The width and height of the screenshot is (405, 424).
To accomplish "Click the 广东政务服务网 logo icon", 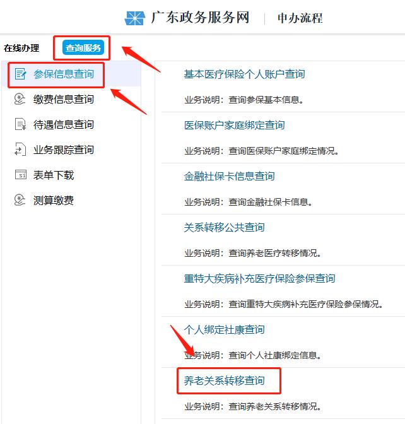I will pyautogui.click(x=134, y=18).
